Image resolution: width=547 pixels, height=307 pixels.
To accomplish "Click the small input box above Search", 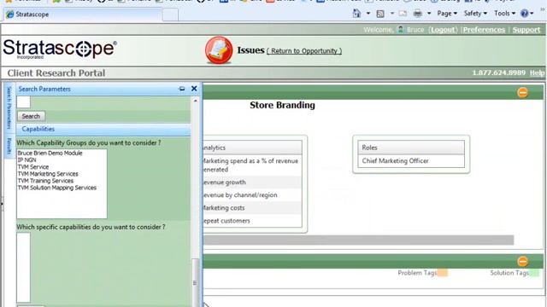I will (x=23, y=102).
